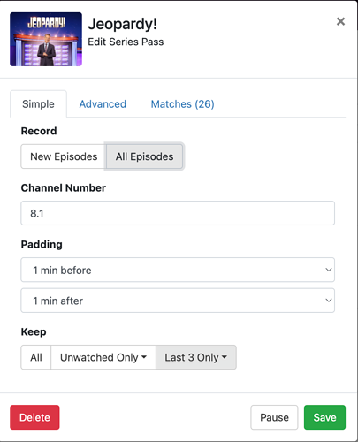Open the 1 min after padding dropdown
Screen dimensions: 358x442
point(178,301)
